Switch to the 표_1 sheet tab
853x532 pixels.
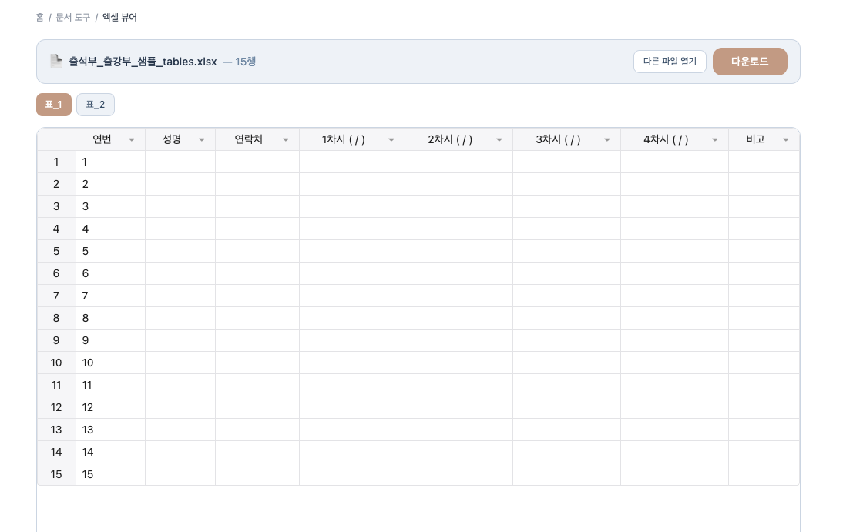(x=54, y=105)
